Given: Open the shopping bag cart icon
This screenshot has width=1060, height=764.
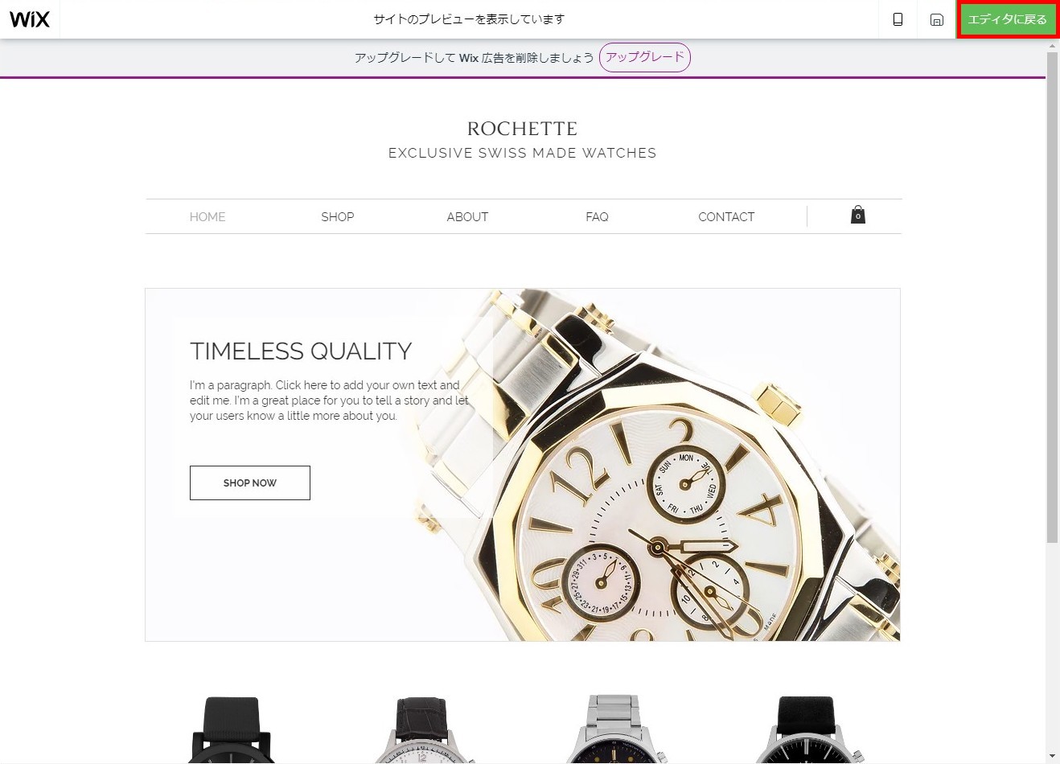Looking at the screenshot, I should tap(858, 215).
